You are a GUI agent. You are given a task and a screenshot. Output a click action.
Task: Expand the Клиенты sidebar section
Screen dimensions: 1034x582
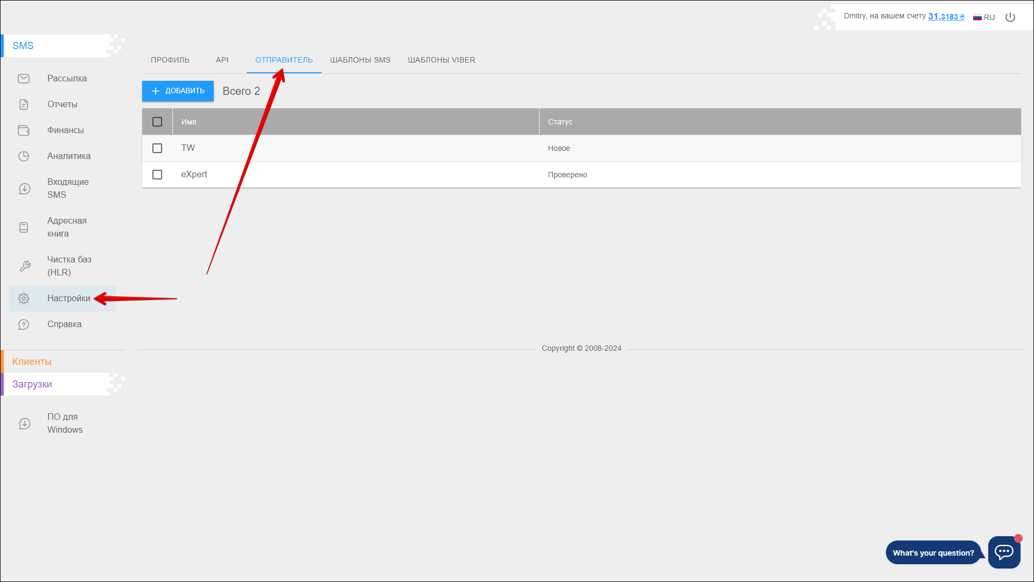32,362
